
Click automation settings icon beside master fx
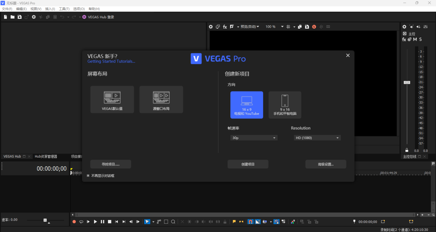409,39
